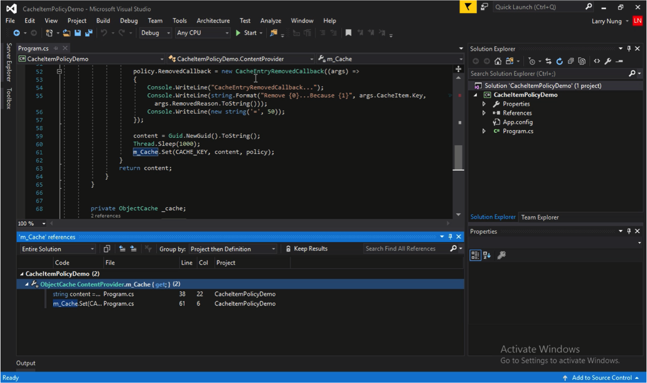Screen dimensions: 647x383
Task: Click the Properties wrench icon in Solution Explorer
Action: 608,61
